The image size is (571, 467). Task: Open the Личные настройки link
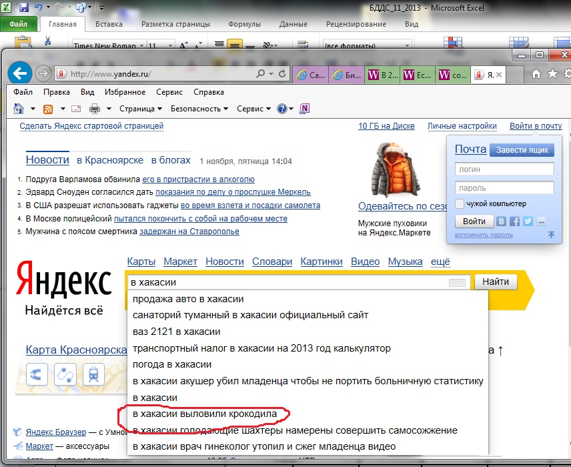462,126
